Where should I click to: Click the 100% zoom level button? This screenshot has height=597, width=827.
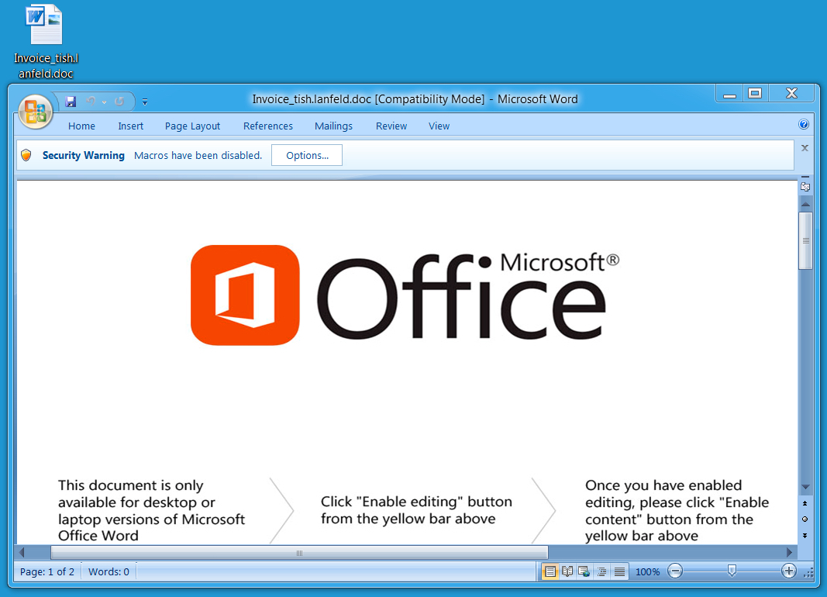pos(648,571)
